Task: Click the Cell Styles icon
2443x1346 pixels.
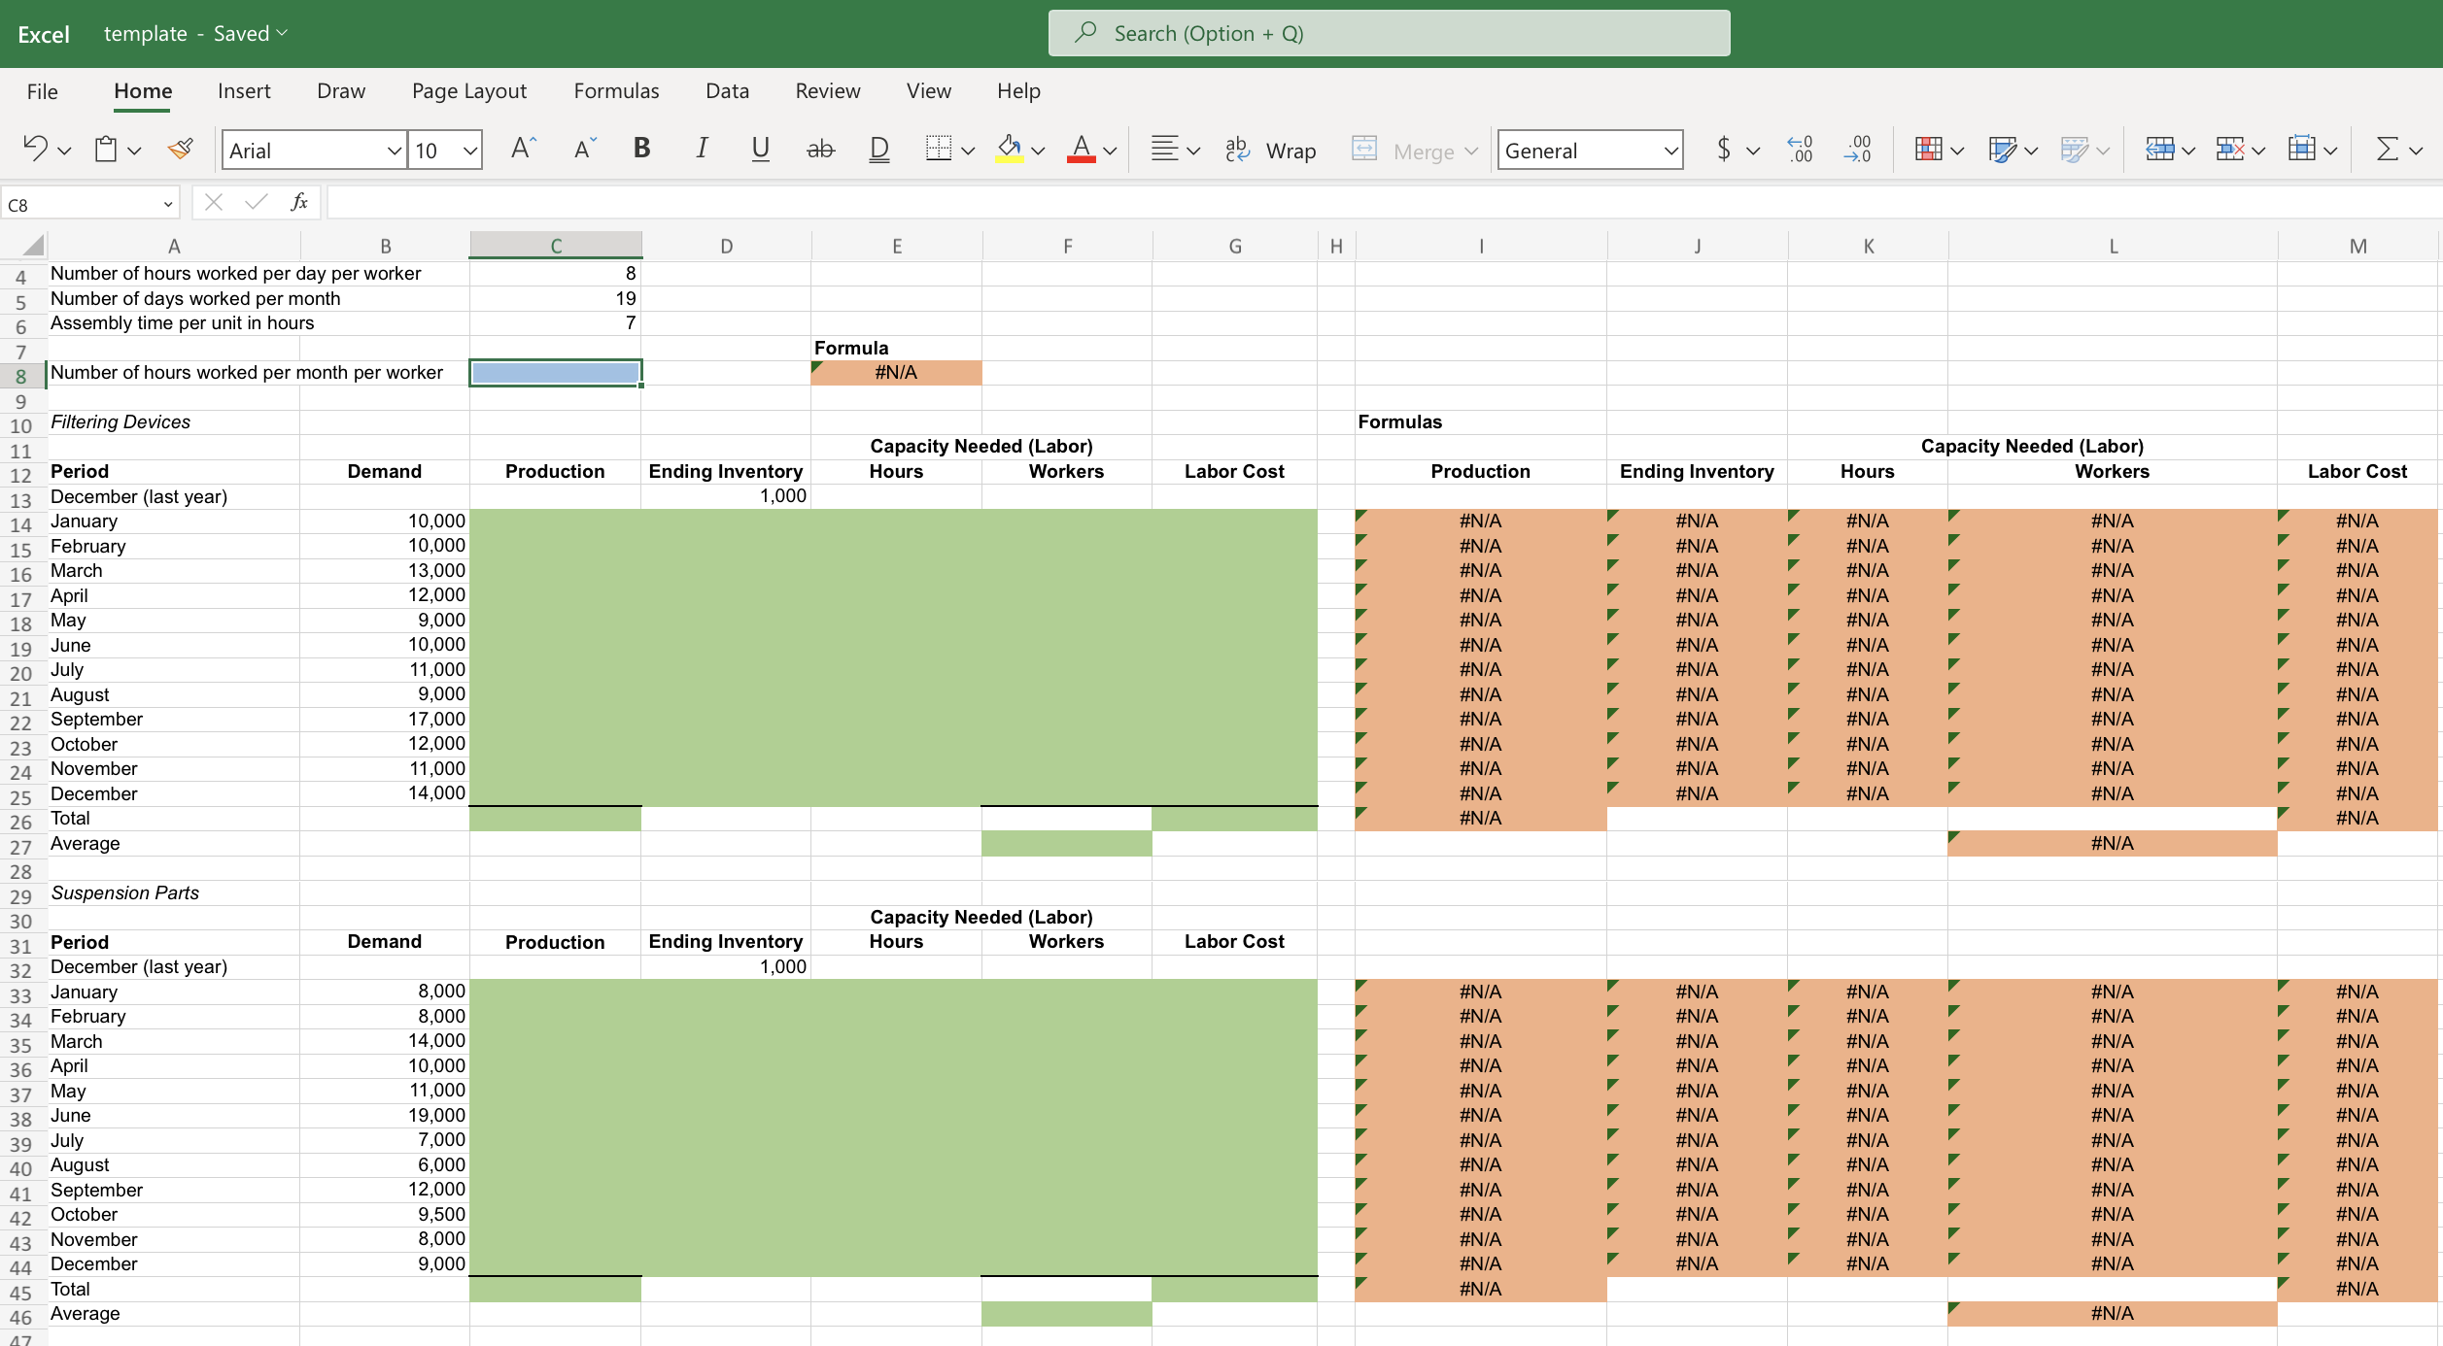Action: click(2074, 149)
